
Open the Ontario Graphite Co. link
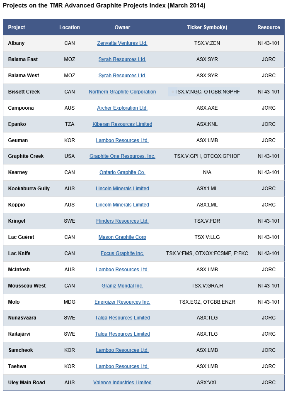tap(122, 172)
